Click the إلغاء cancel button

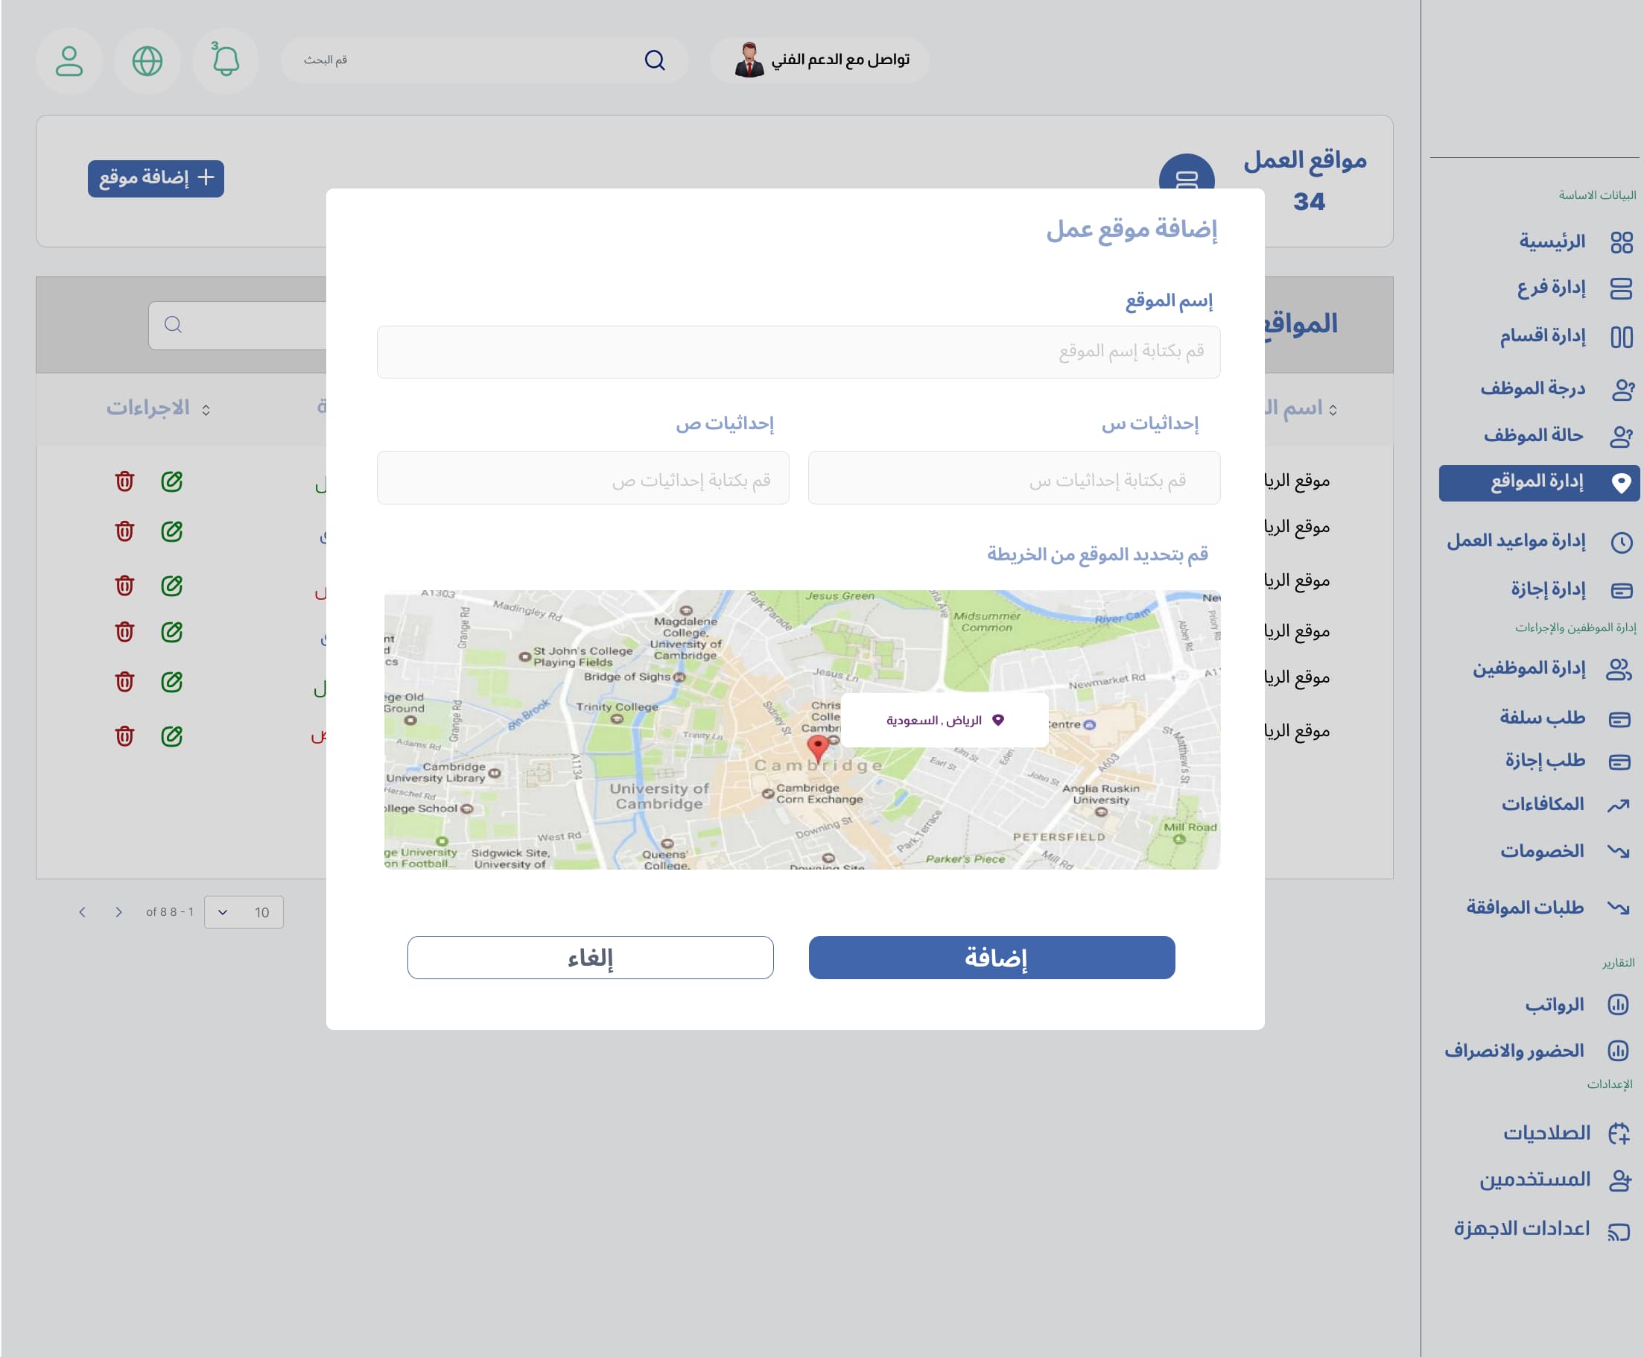pyautogui.click(x=591, y=957)
